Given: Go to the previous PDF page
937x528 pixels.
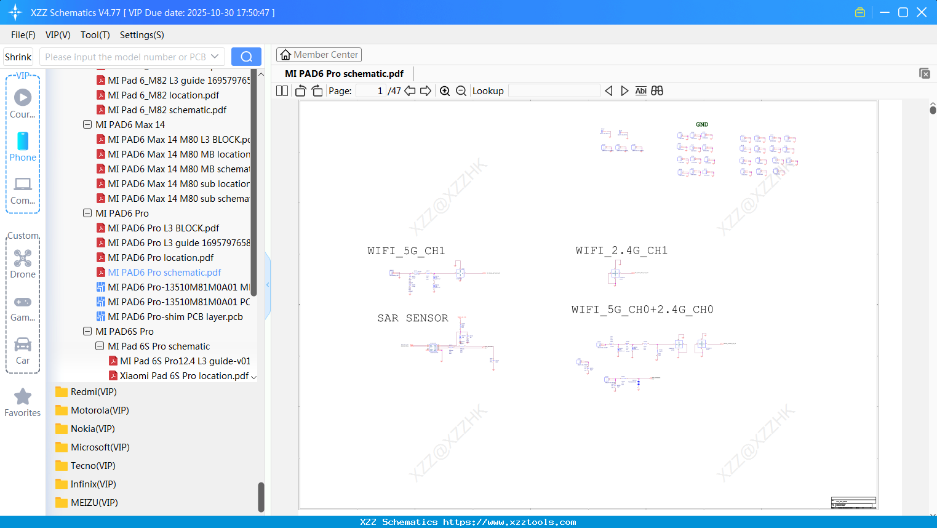Looking at the screenshot, I should pyautogui.click(x=410, y=91).
